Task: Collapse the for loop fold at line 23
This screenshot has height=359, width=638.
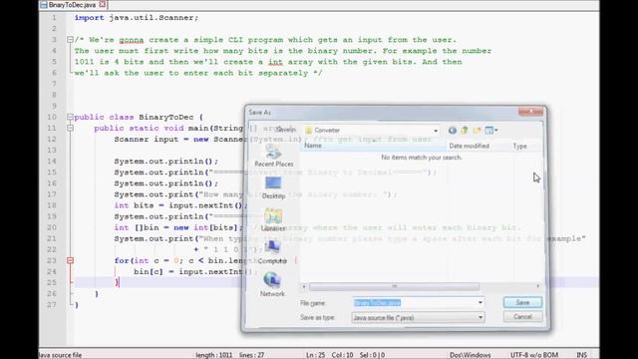Action: point(70,260)
